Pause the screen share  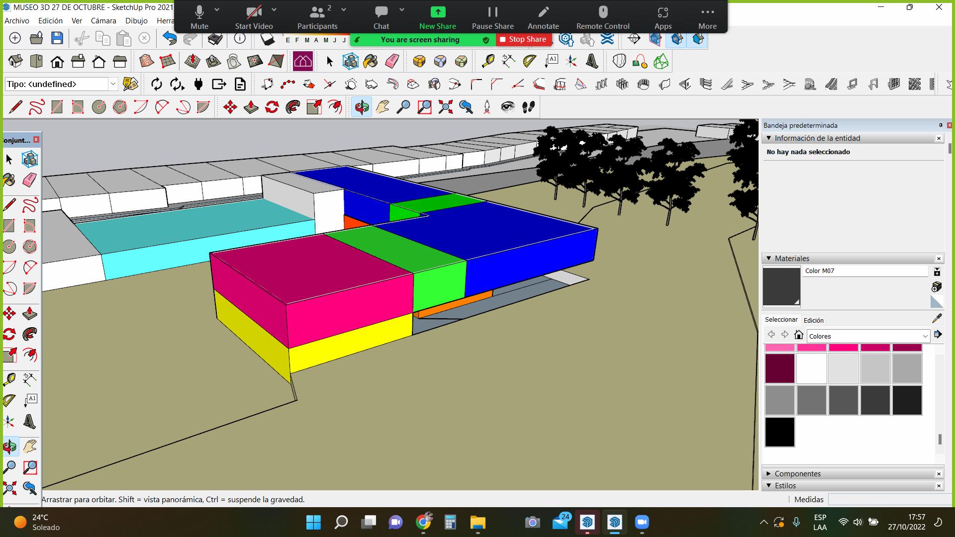click(492, 17)
